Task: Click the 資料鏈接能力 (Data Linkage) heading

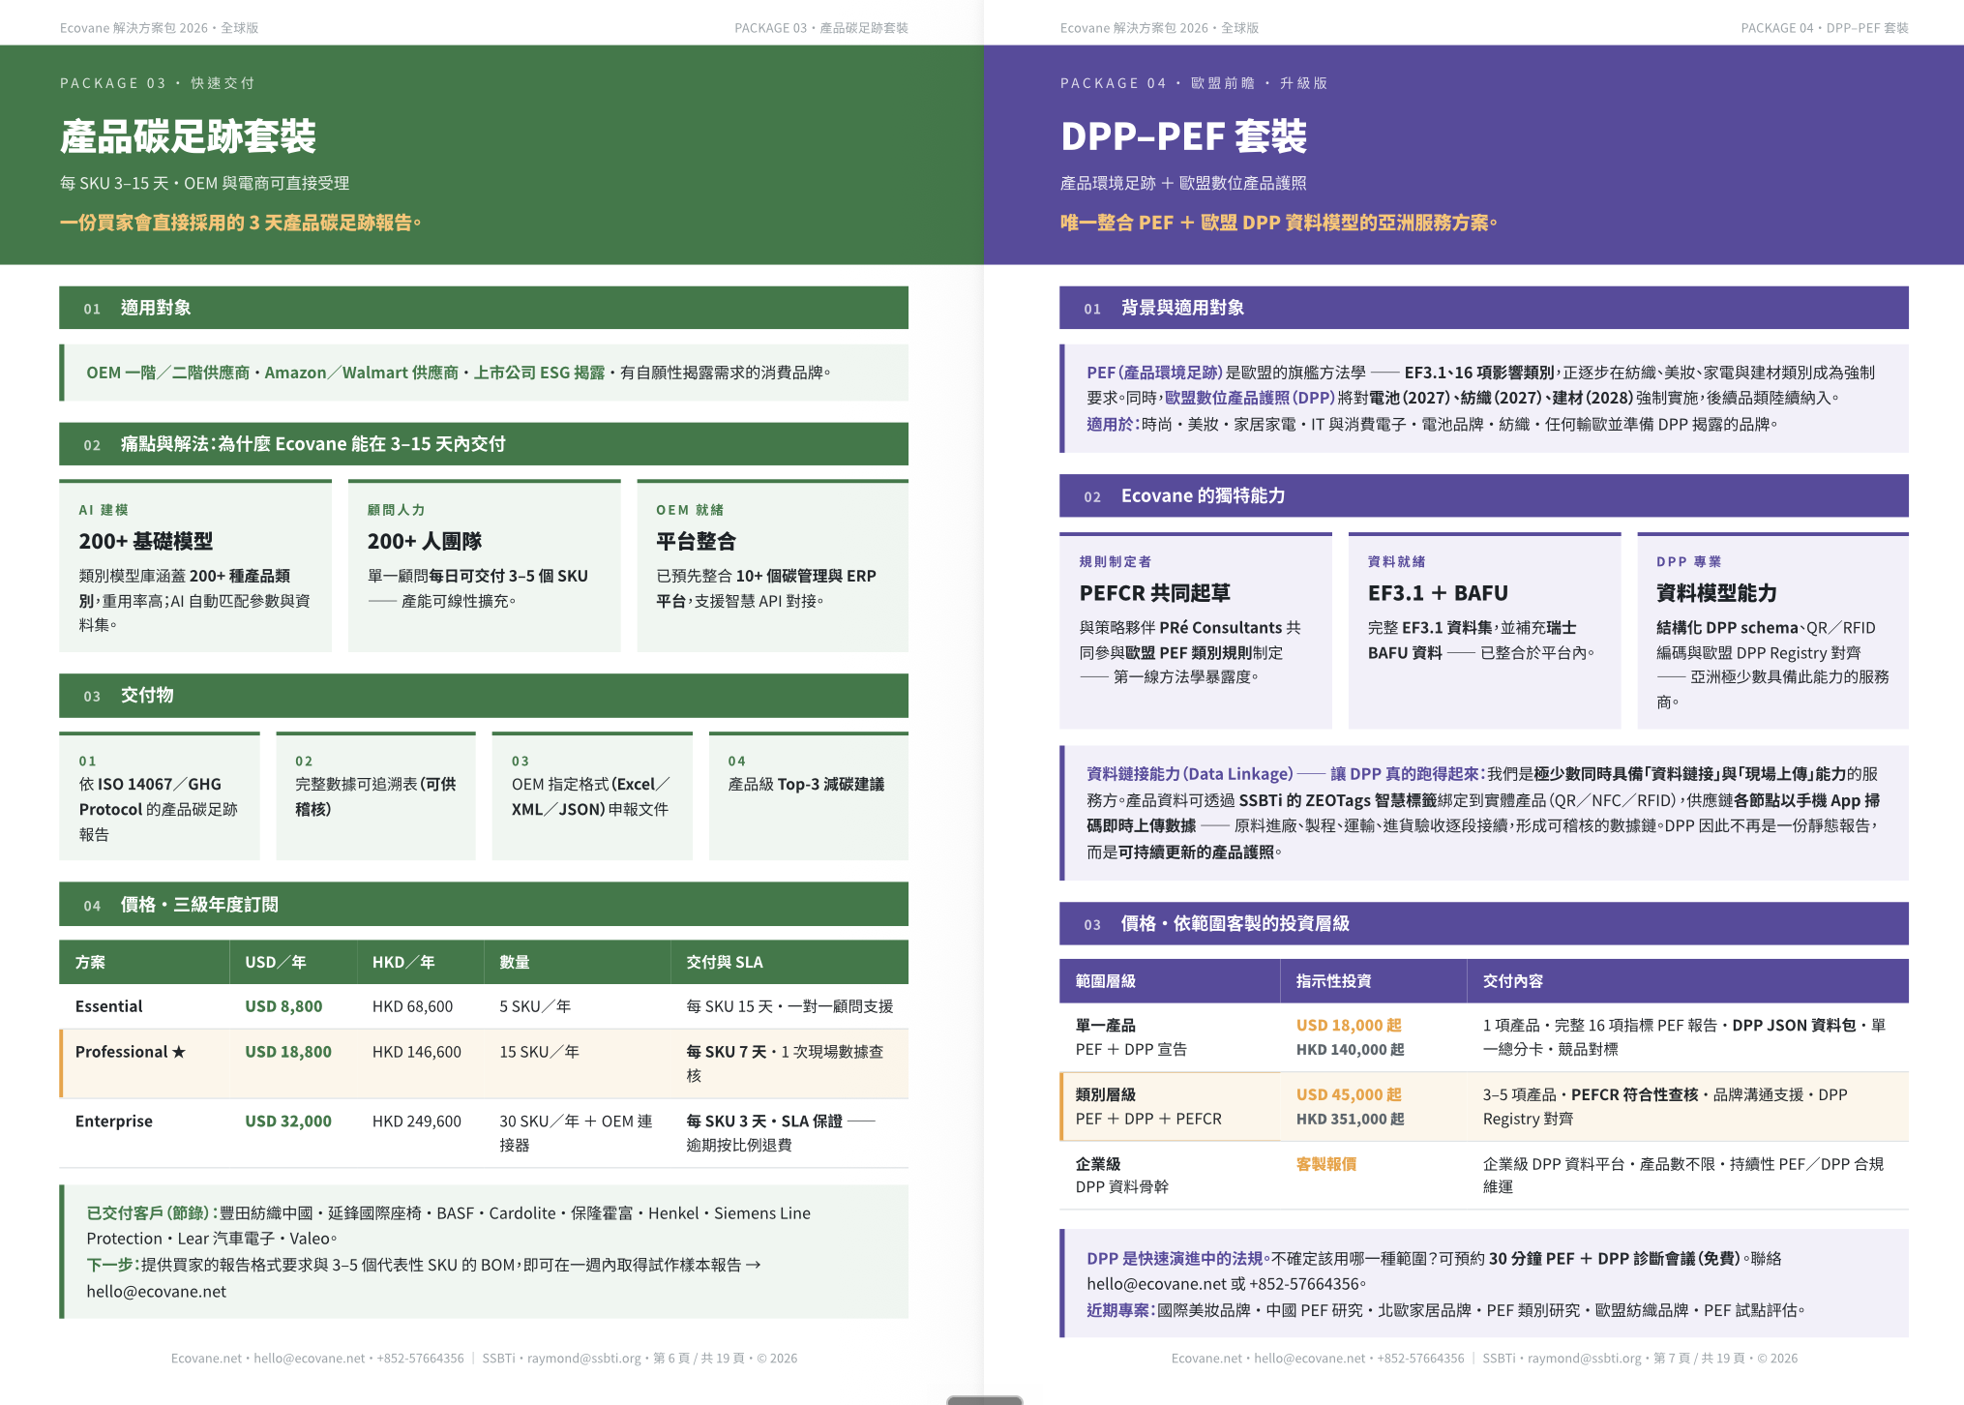Action: click(1190, 774)
